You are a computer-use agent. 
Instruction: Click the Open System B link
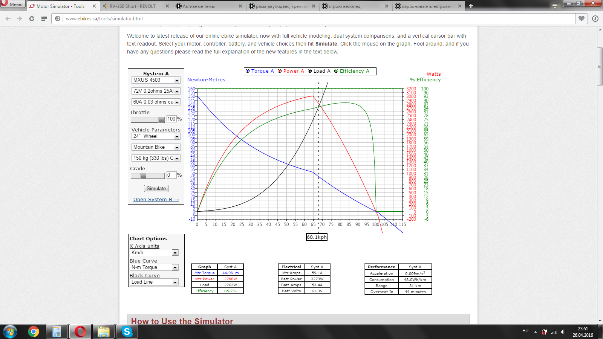[156, 200]
